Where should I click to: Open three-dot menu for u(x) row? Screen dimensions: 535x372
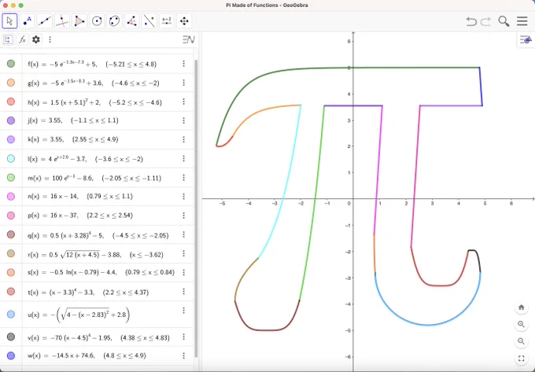pyautogui.click(x=183, y=311)
